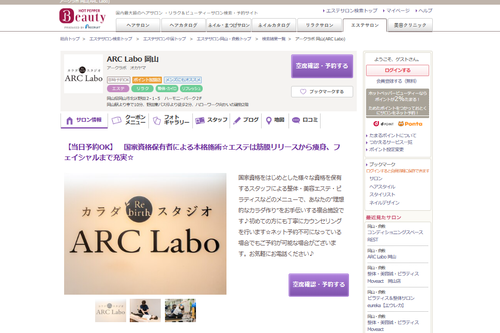Click the photo gallery icon
Image resolution: width=500 pixels, height=333 pixels.
[x=157, y=120]
